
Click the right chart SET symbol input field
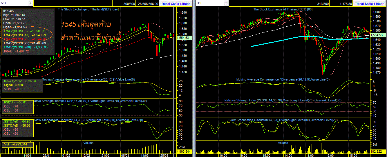tap(210, 3)
